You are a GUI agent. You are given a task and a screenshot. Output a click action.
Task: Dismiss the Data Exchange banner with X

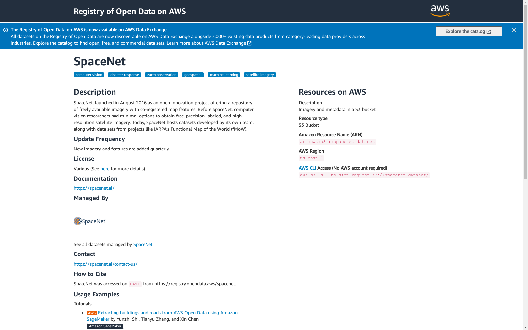point(514,30)
